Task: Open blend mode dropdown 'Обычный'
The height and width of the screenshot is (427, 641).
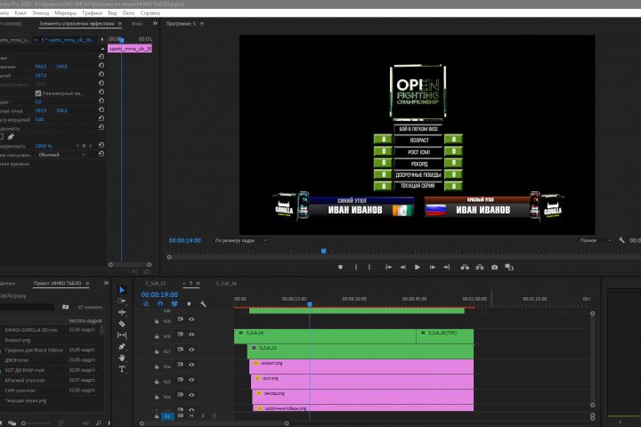Action: [61, 155]
